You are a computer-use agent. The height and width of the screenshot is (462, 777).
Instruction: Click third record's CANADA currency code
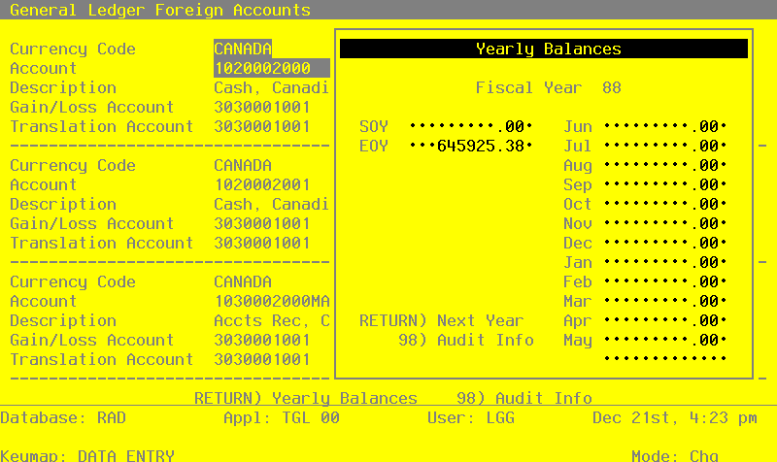243,281
